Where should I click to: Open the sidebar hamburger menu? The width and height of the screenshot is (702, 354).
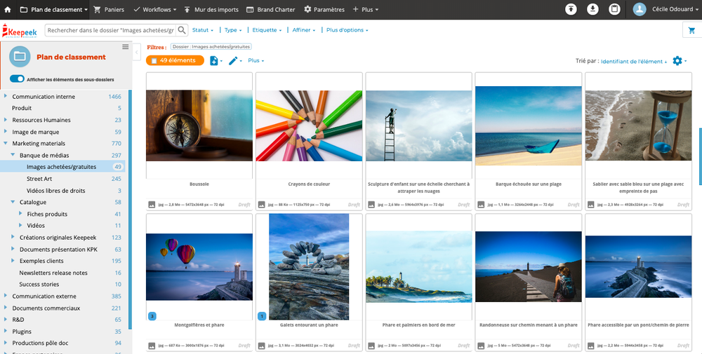click(x=126, y=47)
